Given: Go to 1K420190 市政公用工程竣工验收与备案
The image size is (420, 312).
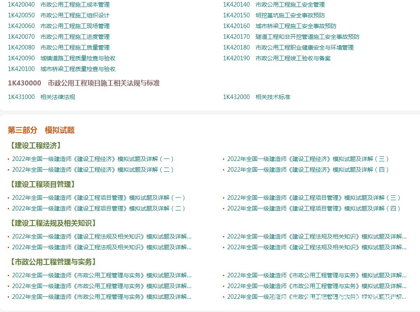Looking at the screenshot, I should (x=277, y=58).
